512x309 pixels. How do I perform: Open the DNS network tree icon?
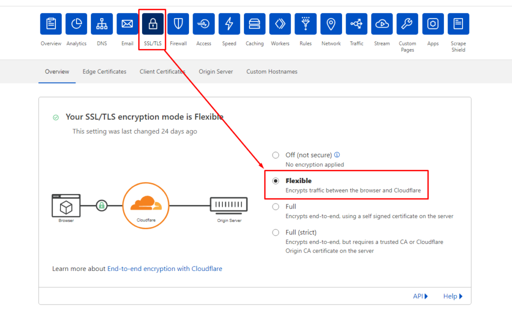pos(102,24)
